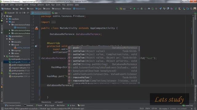Image resolution: width=197 pixels, height=110 pixels.
Task: Open the File menu
Action: pyautogui.click(x=2, y=5)
